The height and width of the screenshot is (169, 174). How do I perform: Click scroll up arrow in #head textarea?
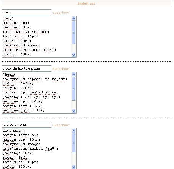(74, 75)
